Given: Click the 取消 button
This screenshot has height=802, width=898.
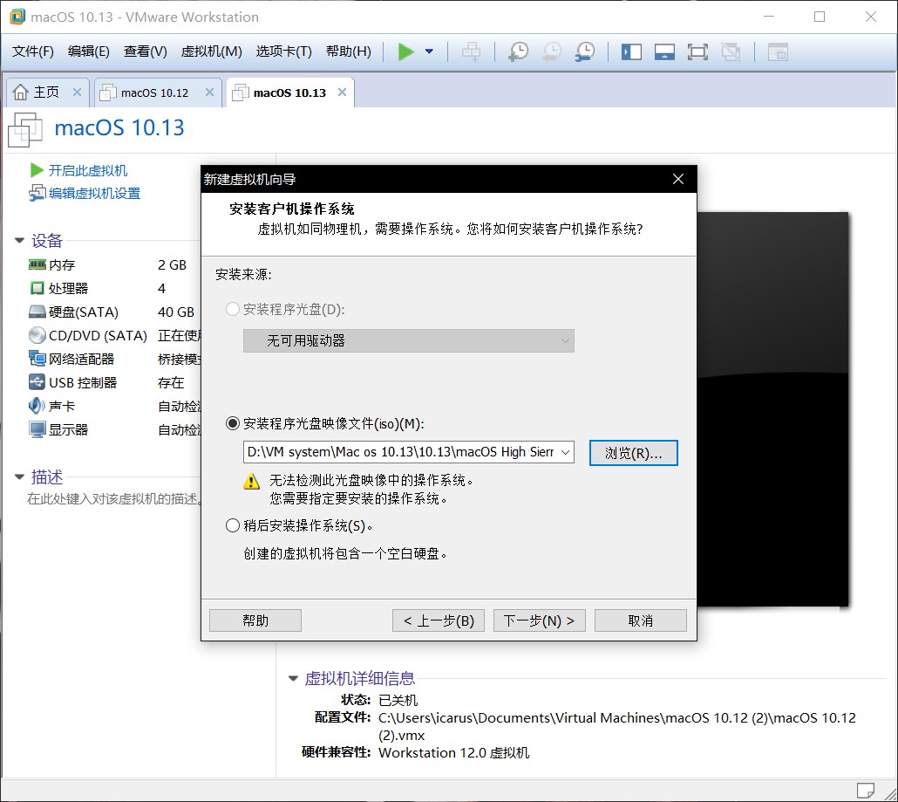Looking at the screenshot, I should (x=641, y=620).
